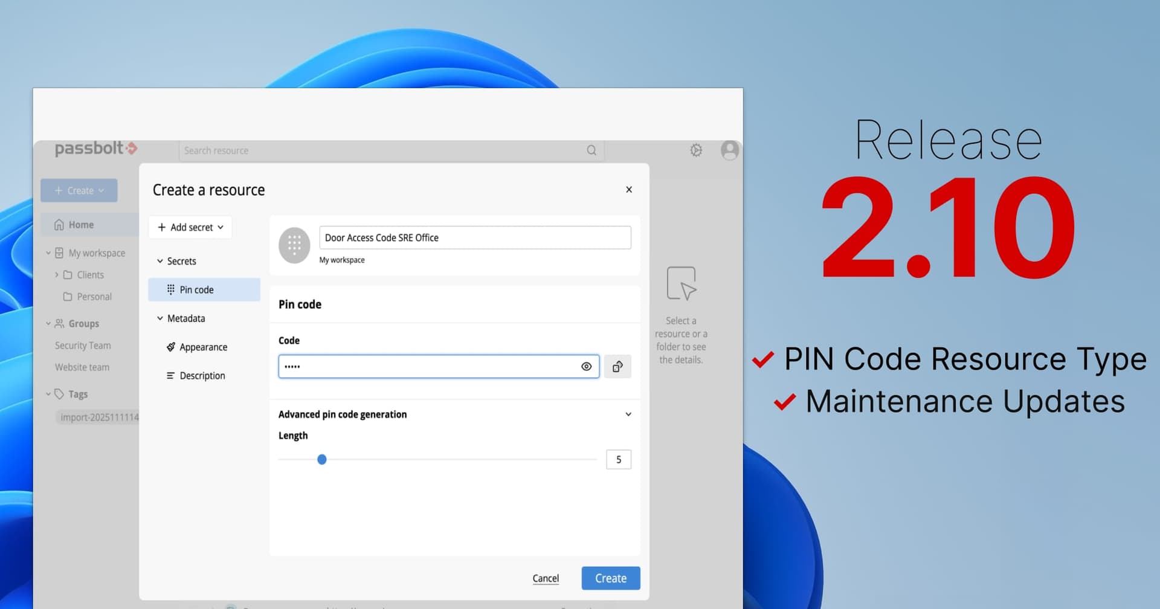Open the user profile avatar
Image resolution: width=1160 pixels, height=609 pixels.
click(730, 150)
